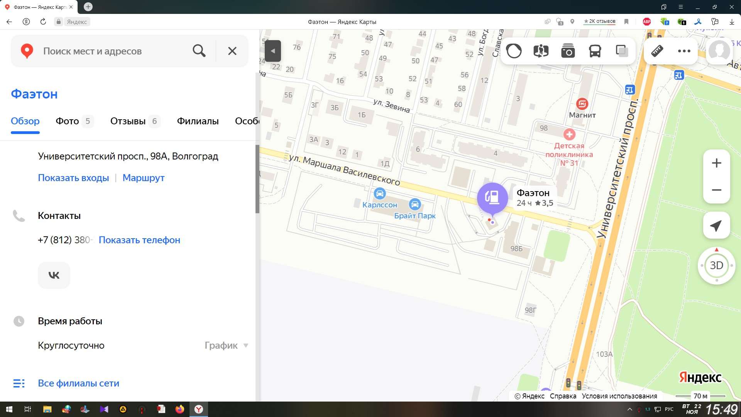
Task: Click the search magnifier icon
Action: (199, 51)
